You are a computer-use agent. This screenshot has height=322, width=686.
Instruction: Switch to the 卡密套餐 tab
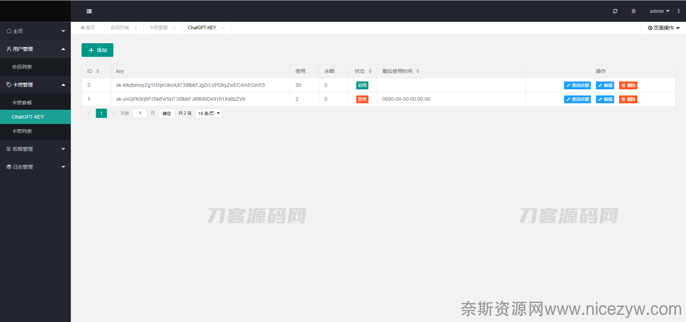(158, 28)
